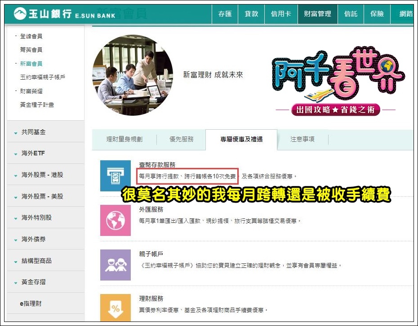Open the 財富管理 top menu
The image size is (418, 326).
(317, 14)
